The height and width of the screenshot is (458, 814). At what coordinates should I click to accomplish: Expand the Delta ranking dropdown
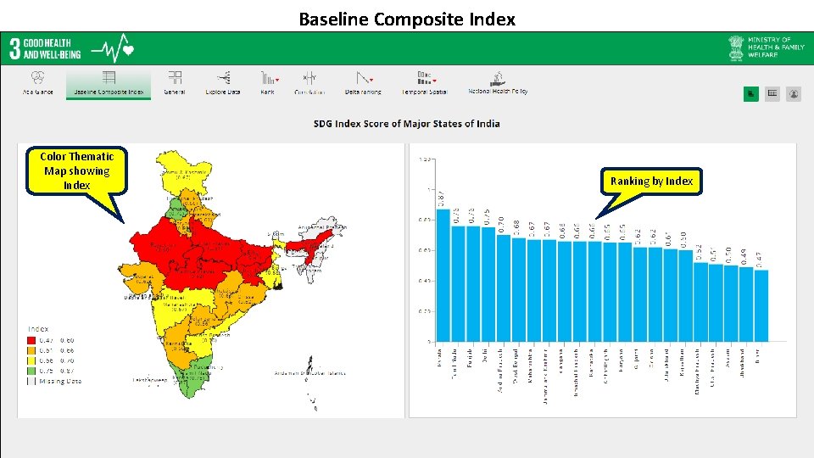(x=371, y=80)
